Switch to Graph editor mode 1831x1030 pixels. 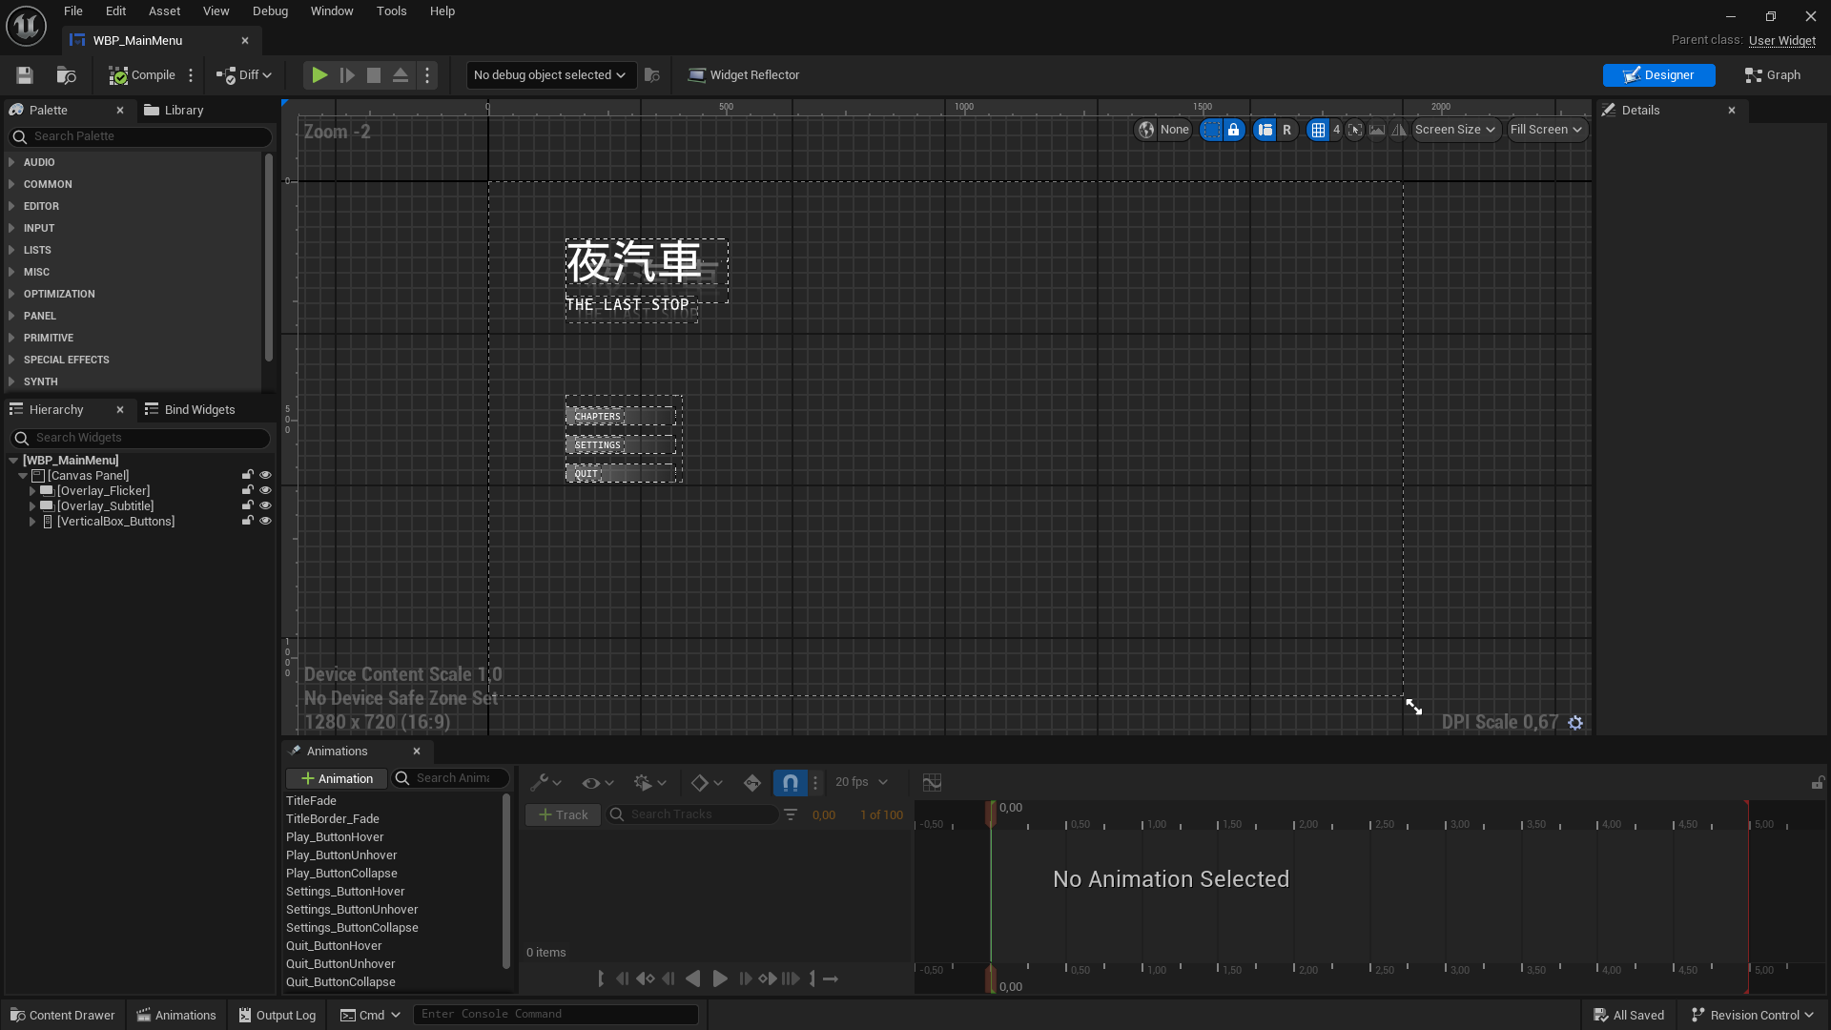click(1772, 75)
